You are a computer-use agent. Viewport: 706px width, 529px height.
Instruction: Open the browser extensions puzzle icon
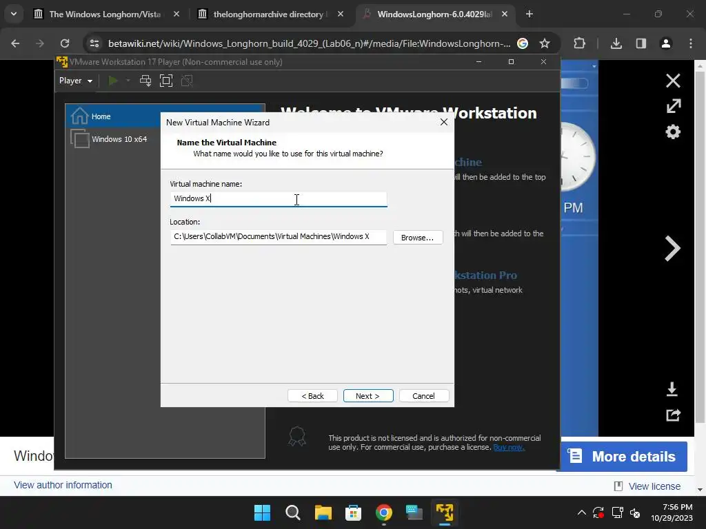(579, 43)
